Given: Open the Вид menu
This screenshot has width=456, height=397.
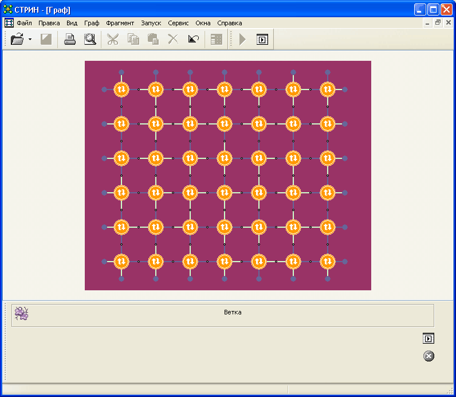Looking at the screenshot, I should (x=72, y=23).
